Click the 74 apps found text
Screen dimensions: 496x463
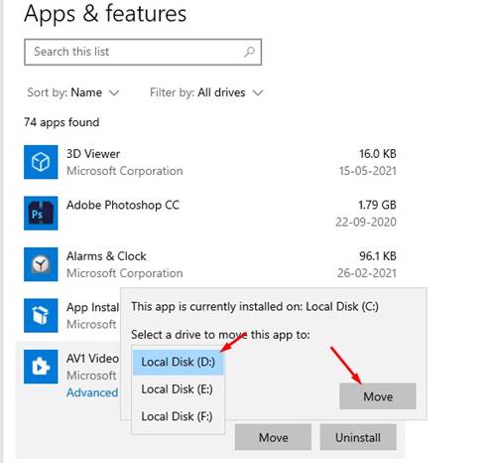(62, 122)
